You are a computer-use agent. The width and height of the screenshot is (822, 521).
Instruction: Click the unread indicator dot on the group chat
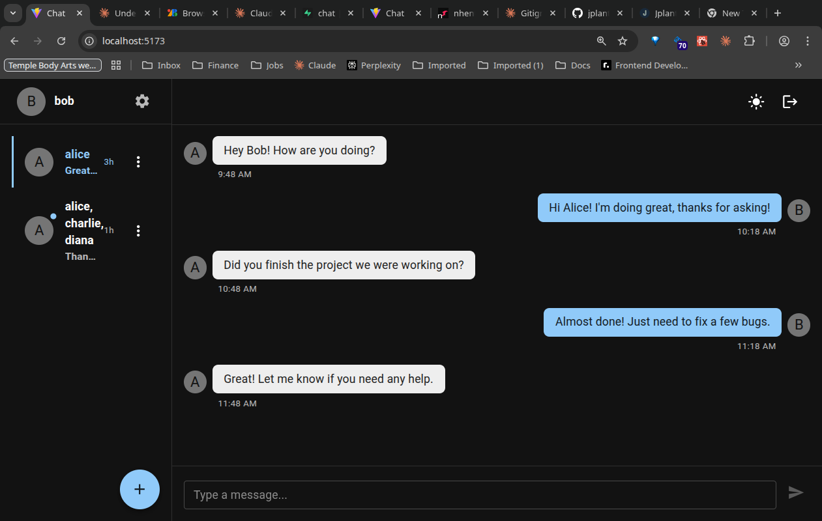pos(53,216)
